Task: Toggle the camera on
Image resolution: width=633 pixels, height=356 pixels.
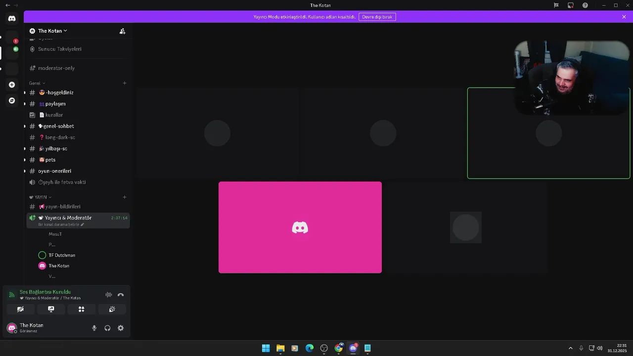Action: click(20, 309)
